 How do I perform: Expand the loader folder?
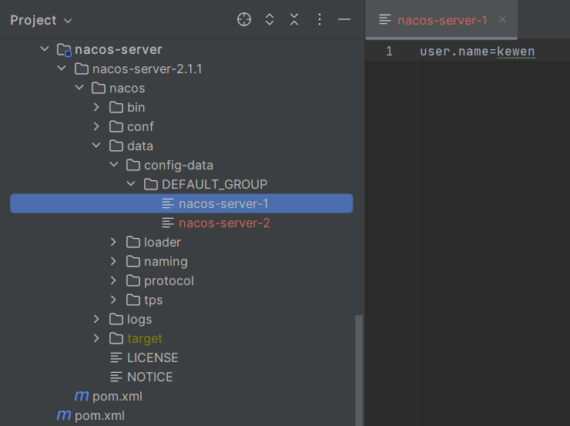113,242
